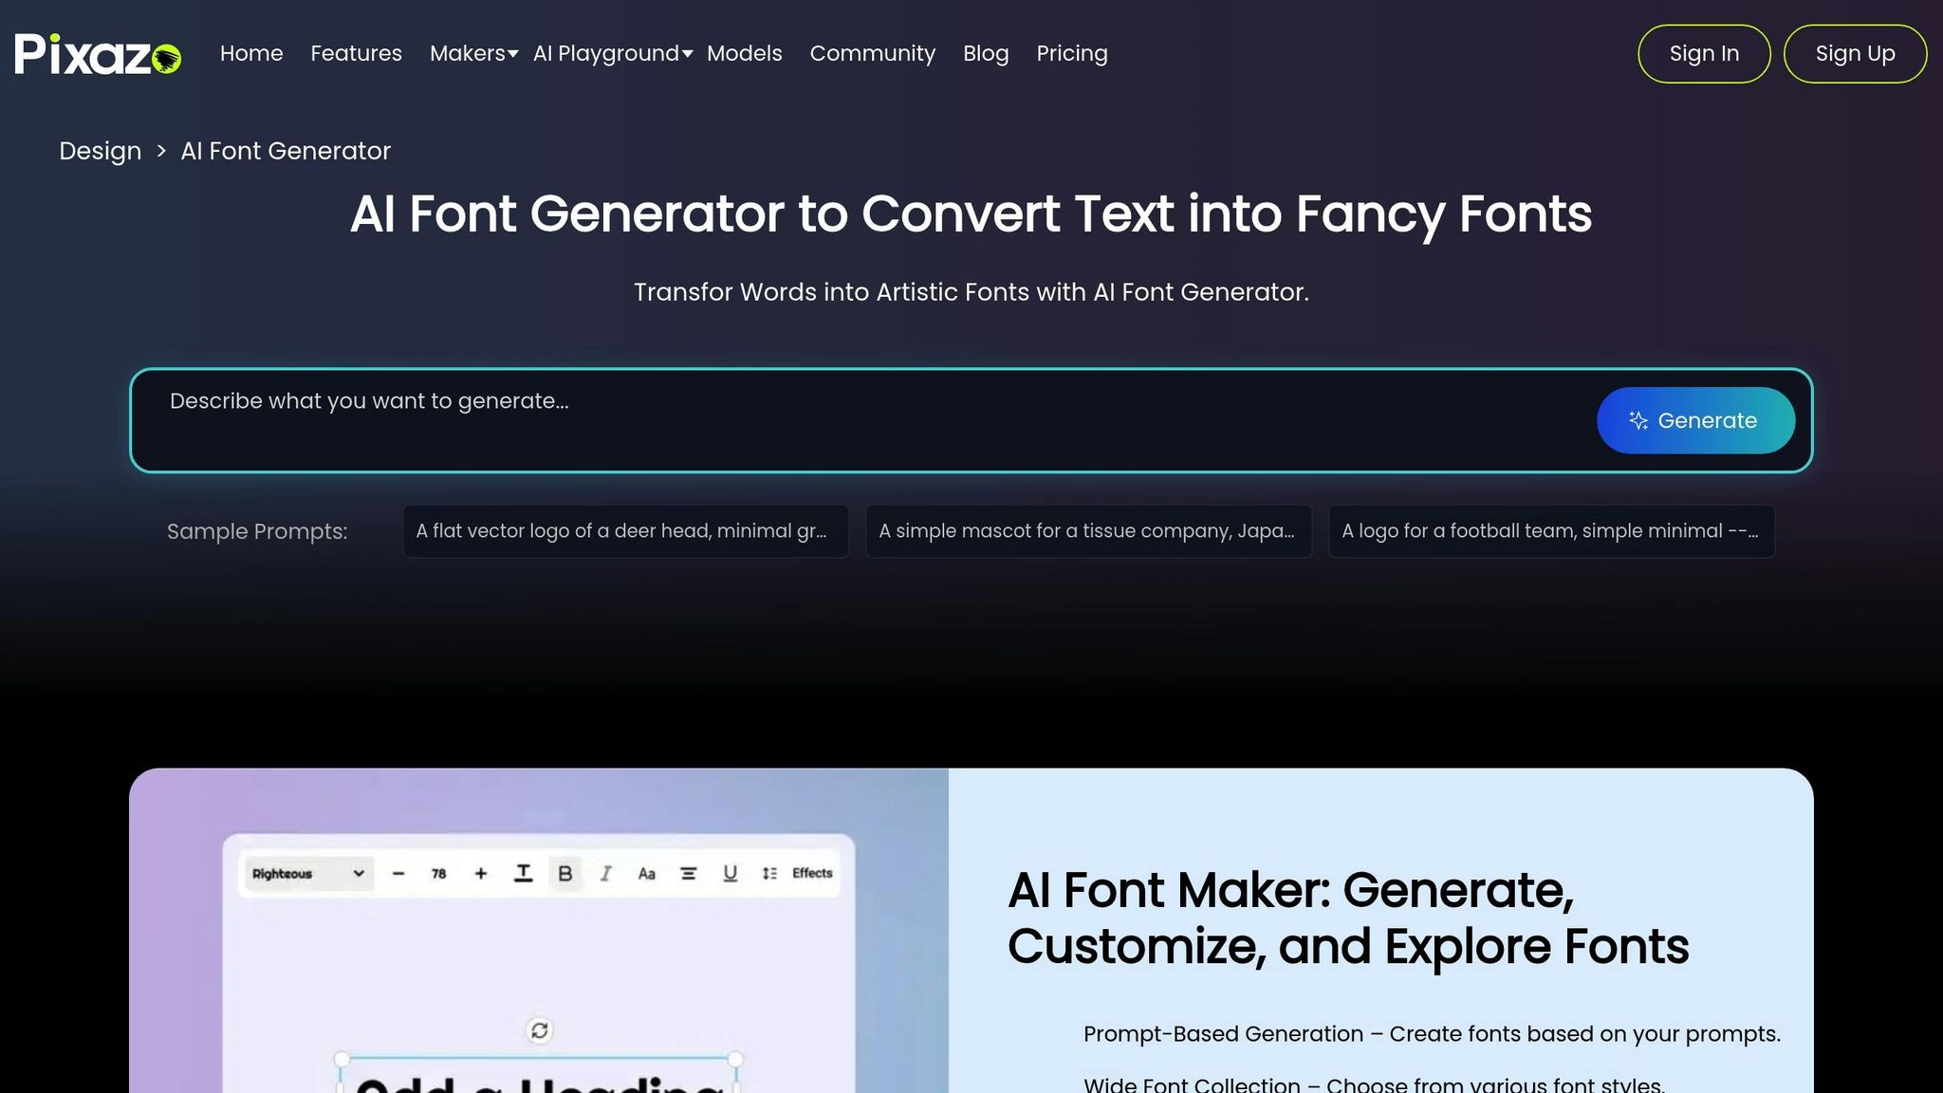Click the rotate handle above the heading
The height and width of the screenshot is (1093, 1943).
coord(539,1030)
